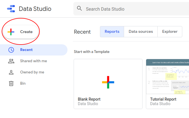Viewport: 189px width, 118px height.
Task: Go to the Owned by me list
Action: coord(32,72)
